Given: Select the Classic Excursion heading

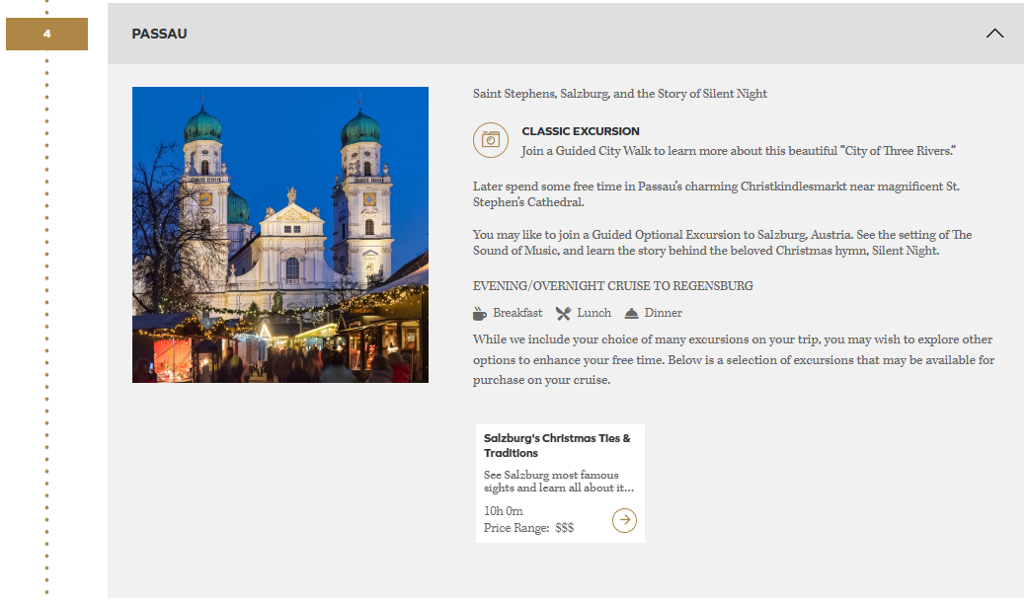Looking at the screenshot, I should (x=581, y=131).
